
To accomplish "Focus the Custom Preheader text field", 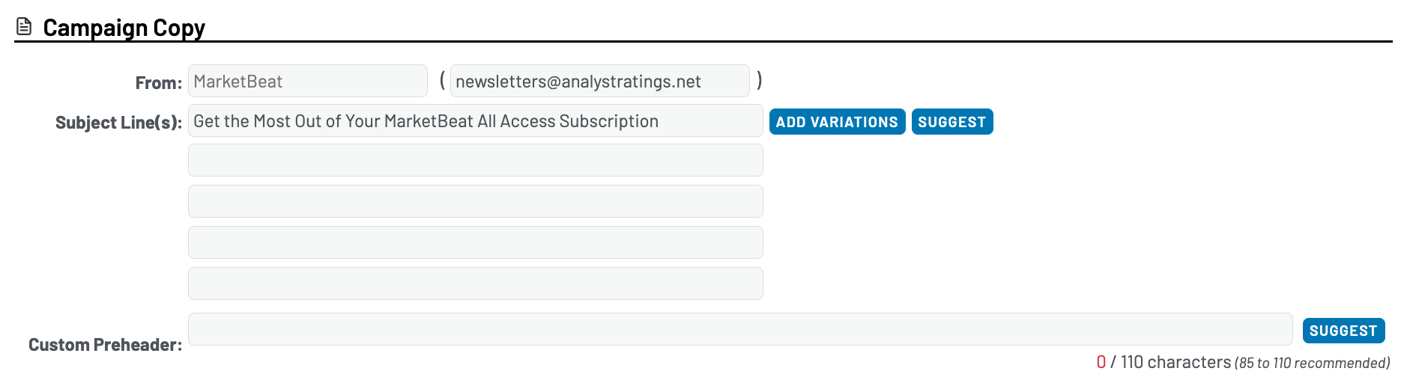I will point(739,330).
